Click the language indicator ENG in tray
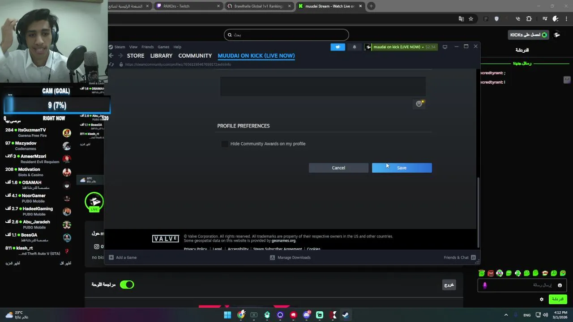Viewport: 573px width, 322px height. (x=527, y=315)
